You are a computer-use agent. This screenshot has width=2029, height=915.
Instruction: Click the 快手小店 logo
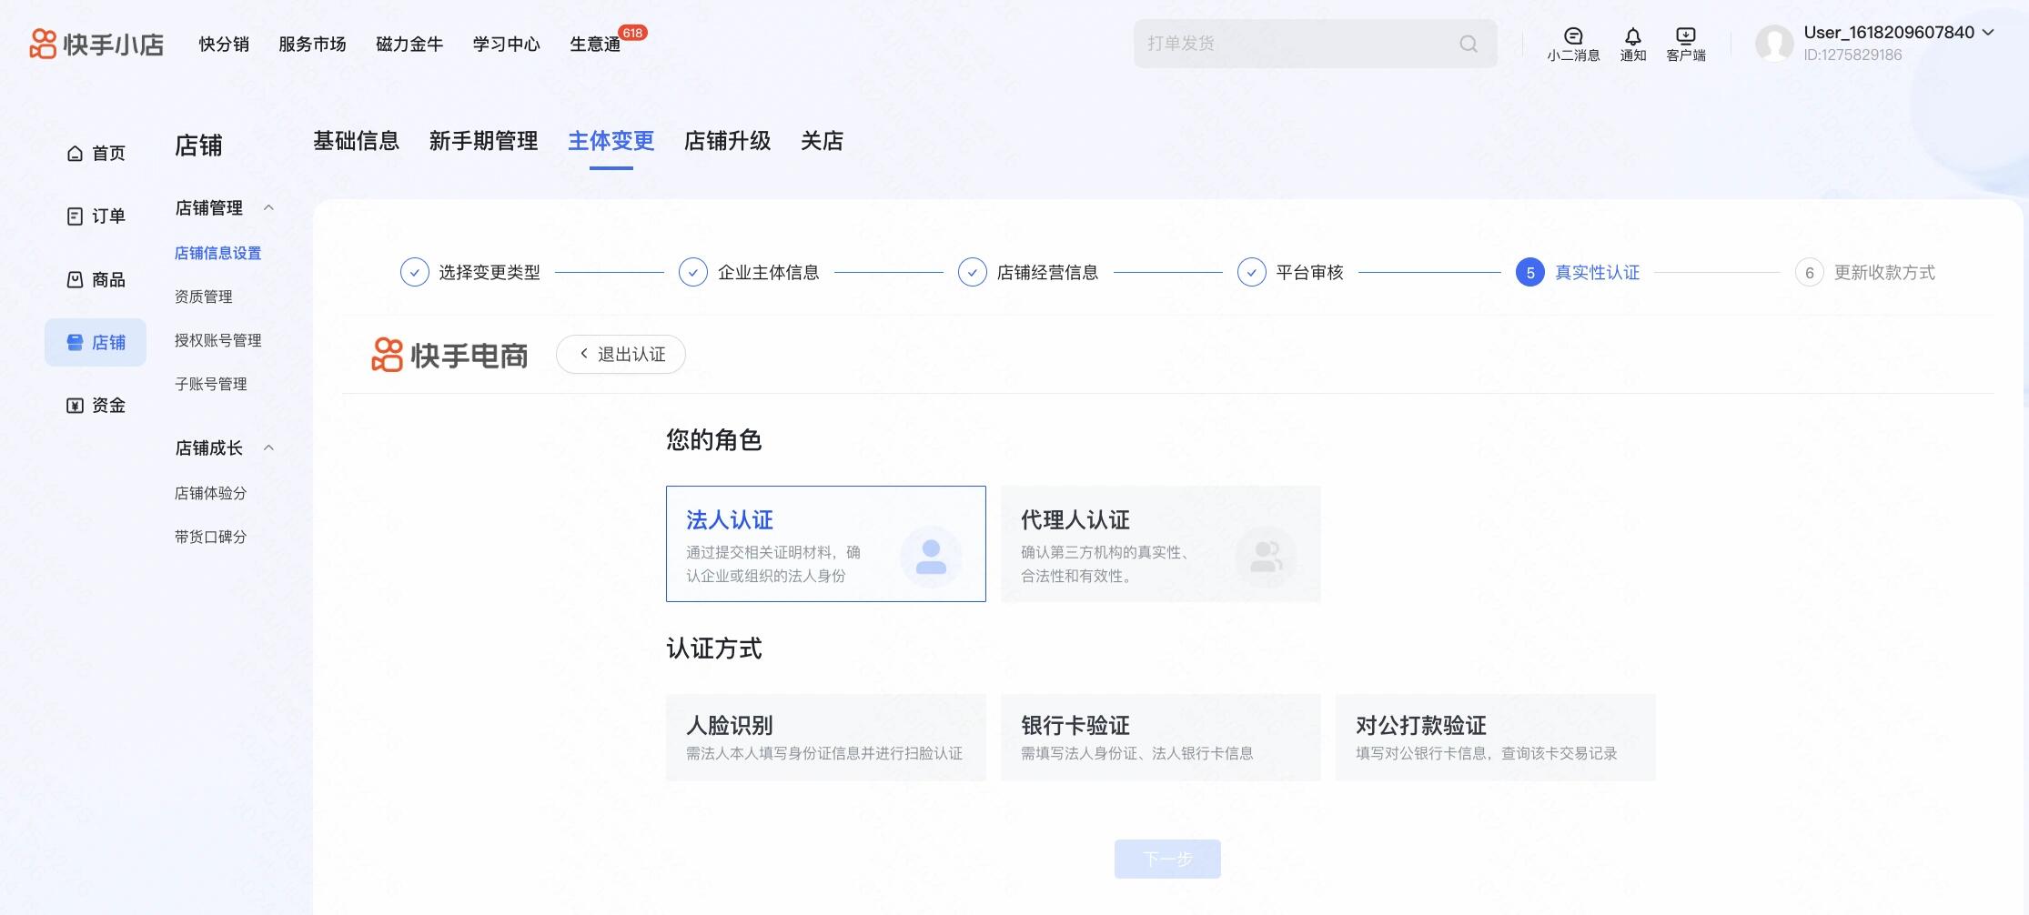(x=96, y=44)
